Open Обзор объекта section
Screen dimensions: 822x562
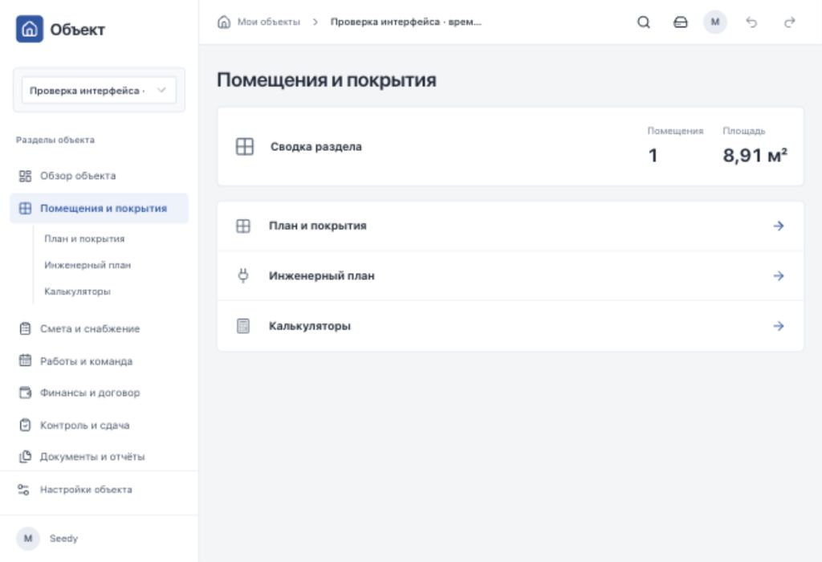click(99, 176)
